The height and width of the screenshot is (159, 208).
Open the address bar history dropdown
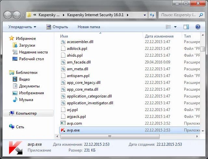(145, 15)
